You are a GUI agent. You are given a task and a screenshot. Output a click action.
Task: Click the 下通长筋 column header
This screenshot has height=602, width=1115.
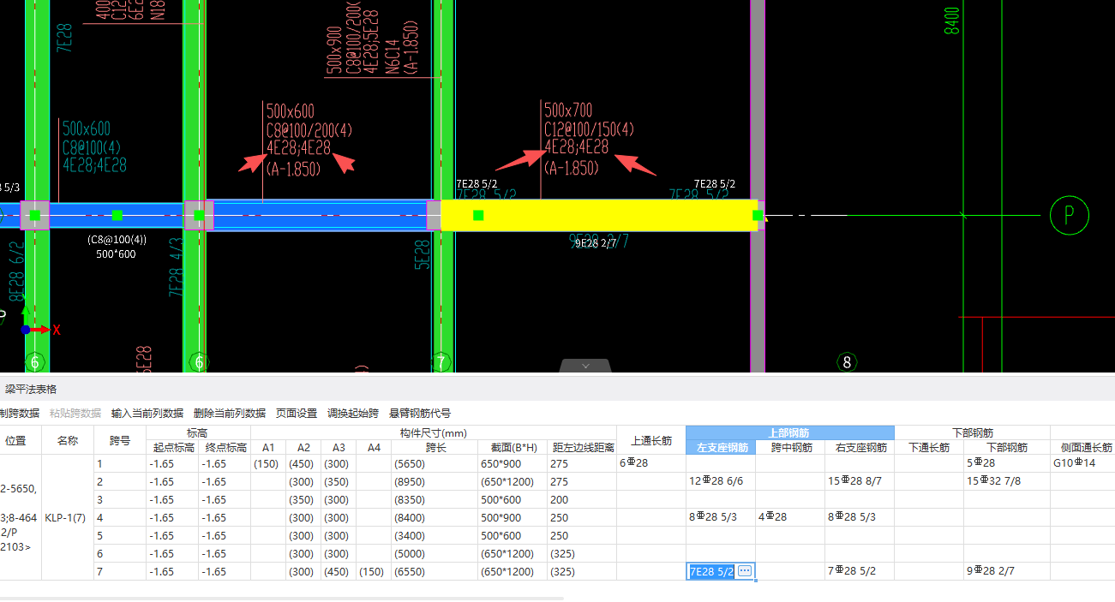tap(929, 447)
